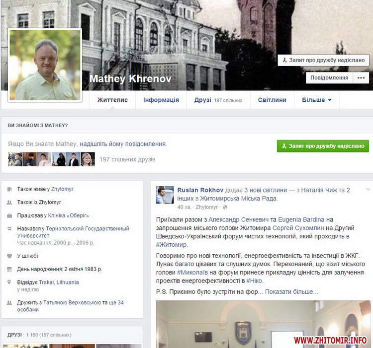Expand the Більше dropdown tab
This screenshot has height=348, width=373.
point(316,100)
